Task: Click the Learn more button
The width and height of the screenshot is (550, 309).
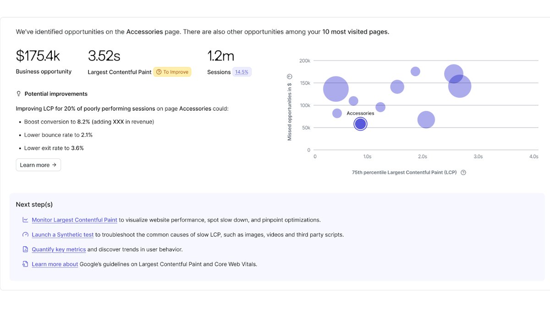Action: tap(38, 165)
